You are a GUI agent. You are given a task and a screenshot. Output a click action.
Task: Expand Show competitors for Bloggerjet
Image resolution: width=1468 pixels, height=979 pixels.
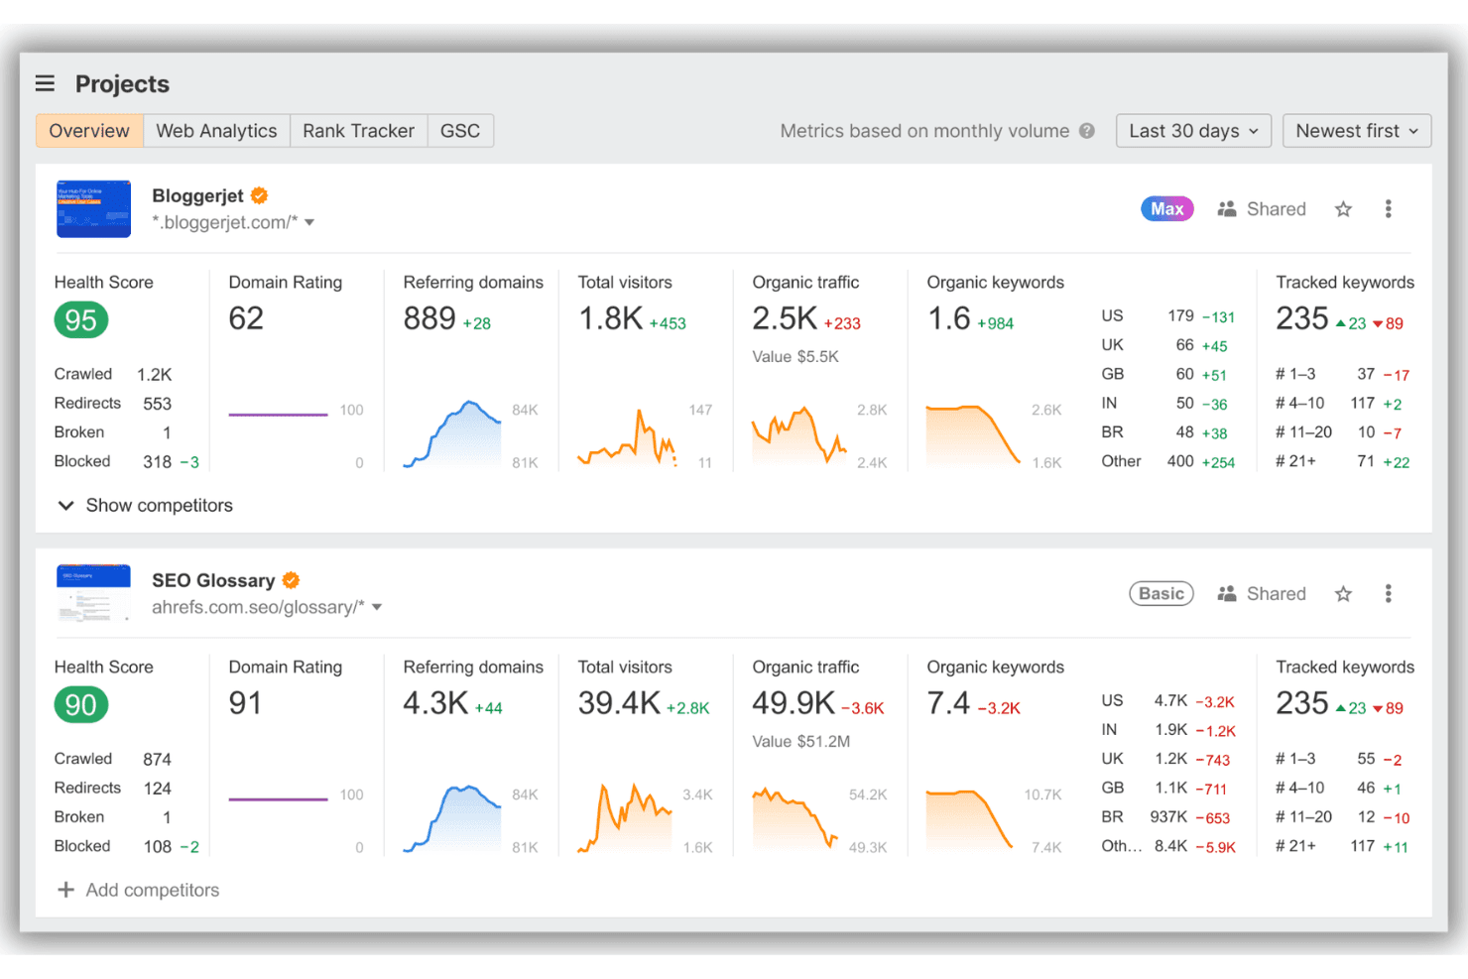[x=146, y=506]
